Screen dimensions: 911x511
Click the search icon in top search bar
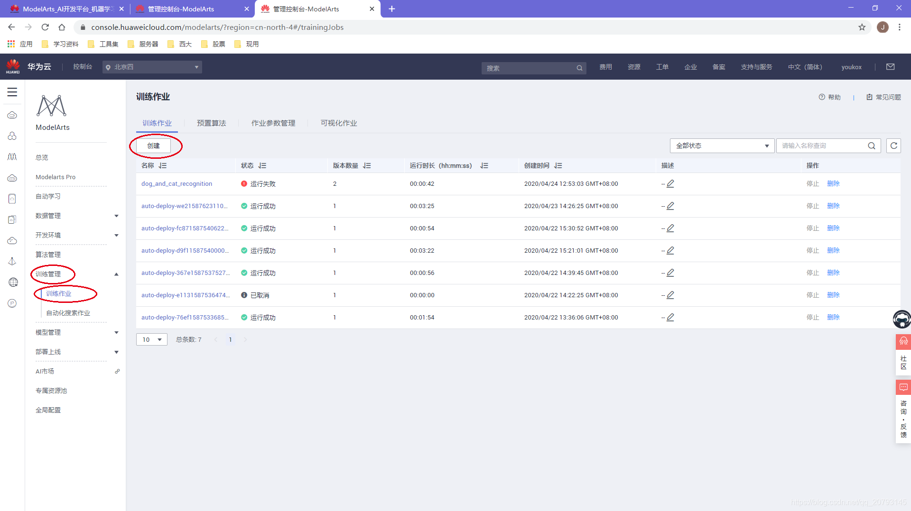(579, 68)
